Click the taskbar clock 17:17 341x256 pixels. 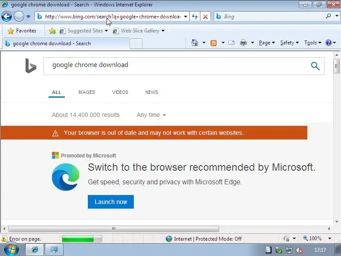click(320, 250)
